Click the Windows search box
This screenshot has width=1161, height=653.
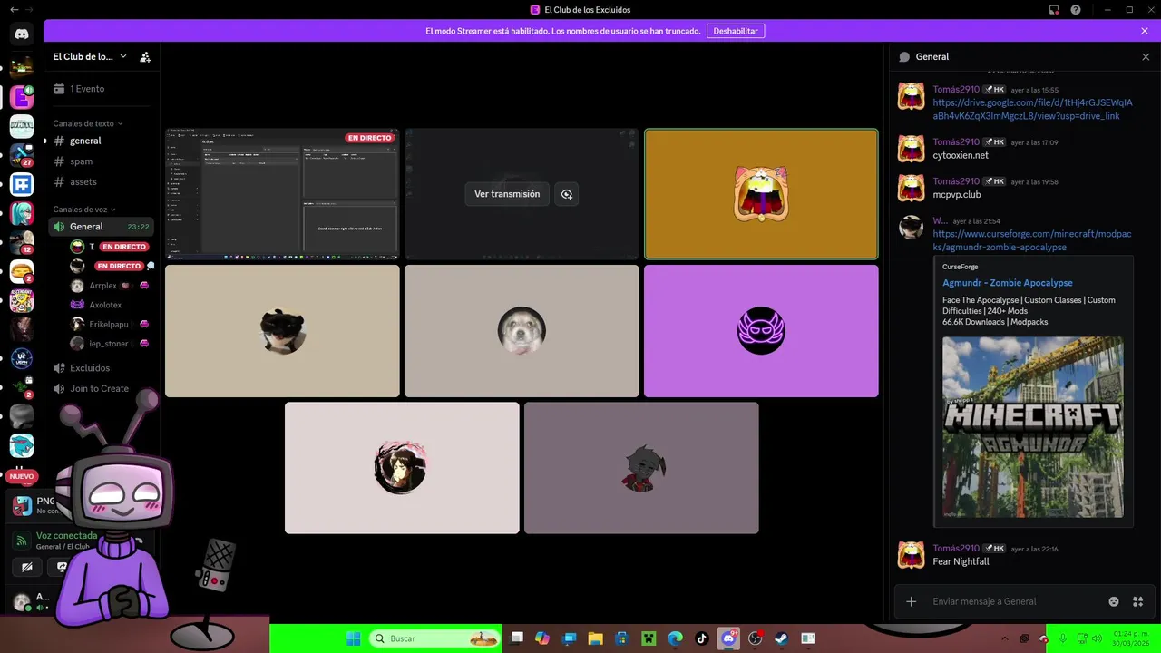pos(435,638)
